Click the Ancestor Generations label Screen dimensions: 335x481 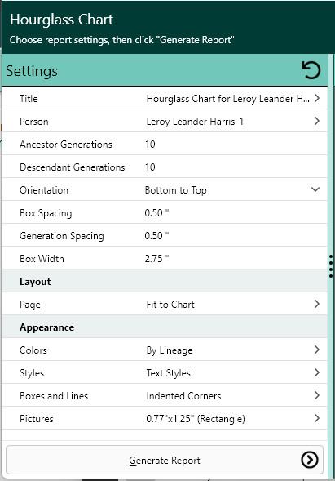click(x=66, y=145)
